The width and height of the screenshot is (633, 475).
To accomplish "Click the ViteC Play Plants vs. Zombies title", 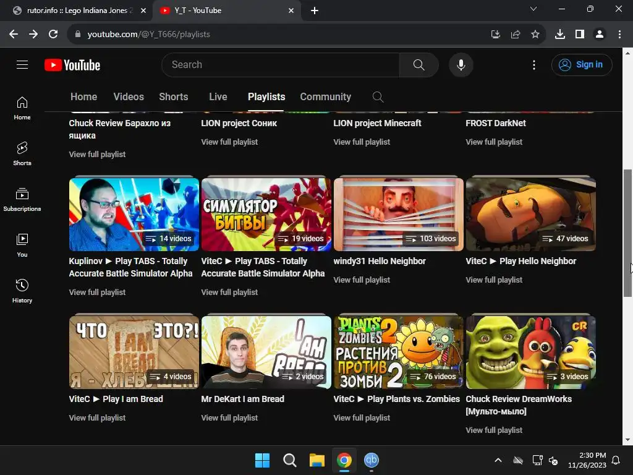I will click(x=396, y=399).
